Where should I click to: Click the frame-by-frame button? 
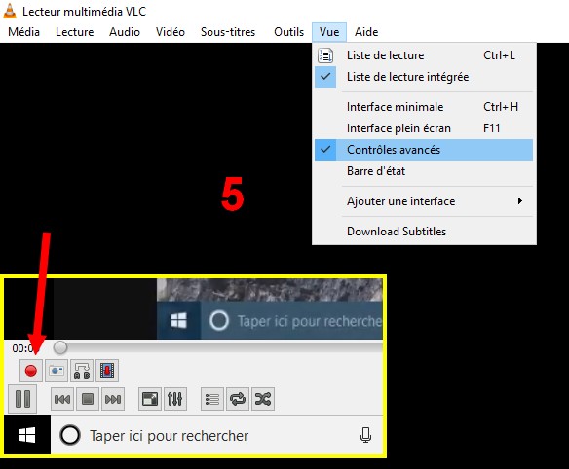(107, 371)
